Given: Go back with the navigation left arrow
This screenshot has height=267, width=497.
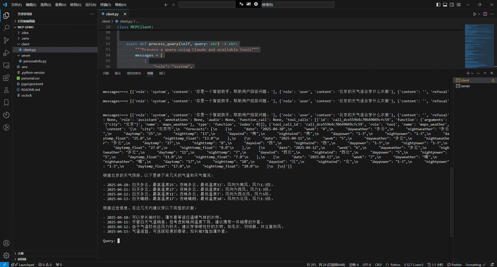Looking at the screenshot, I should tap(166, 5).
